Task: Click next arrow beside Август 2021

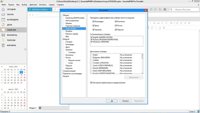Action: 24,89
